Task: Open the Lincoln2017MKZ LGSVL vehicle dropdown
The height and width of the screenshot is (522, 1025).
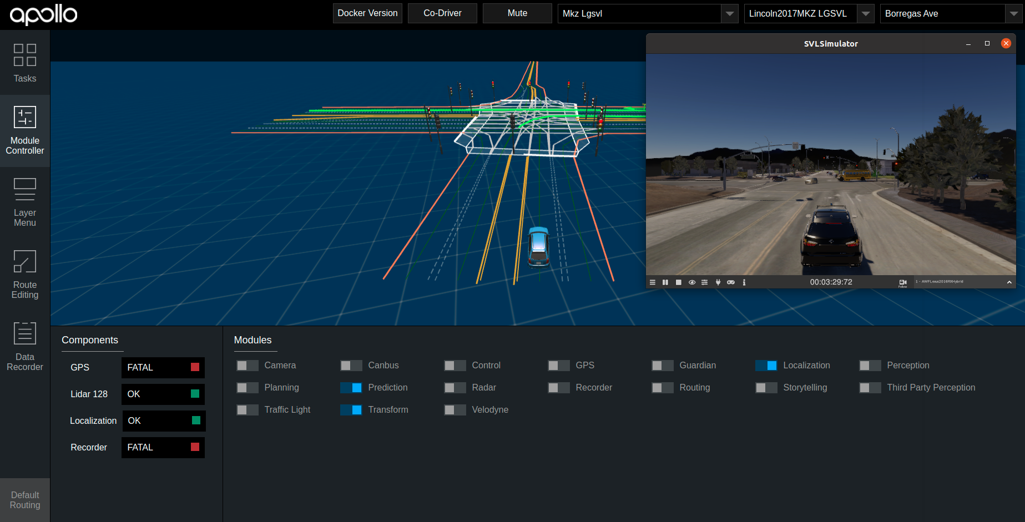Action: [865, 14]
